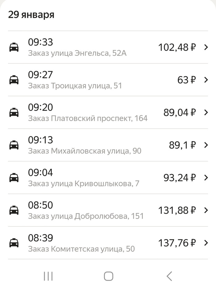Image resolution: width=216 pixels, height=290 pixels.
Task: Tap taxi icon for 09:33 order
Action: point(14,48)
